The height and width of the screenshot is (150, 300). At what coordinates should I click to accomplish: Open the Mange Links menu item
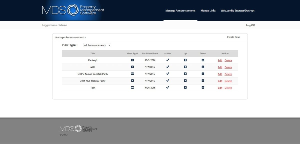[x=208, y=10]
